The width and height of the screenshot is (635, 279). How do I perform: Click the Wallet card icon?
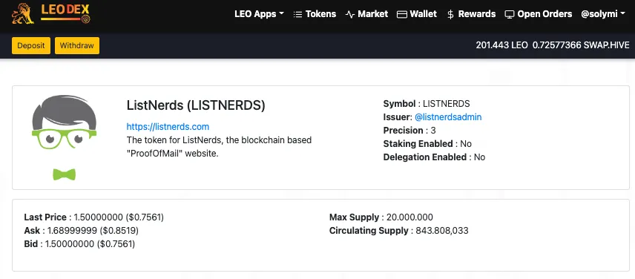click(402, 15)
